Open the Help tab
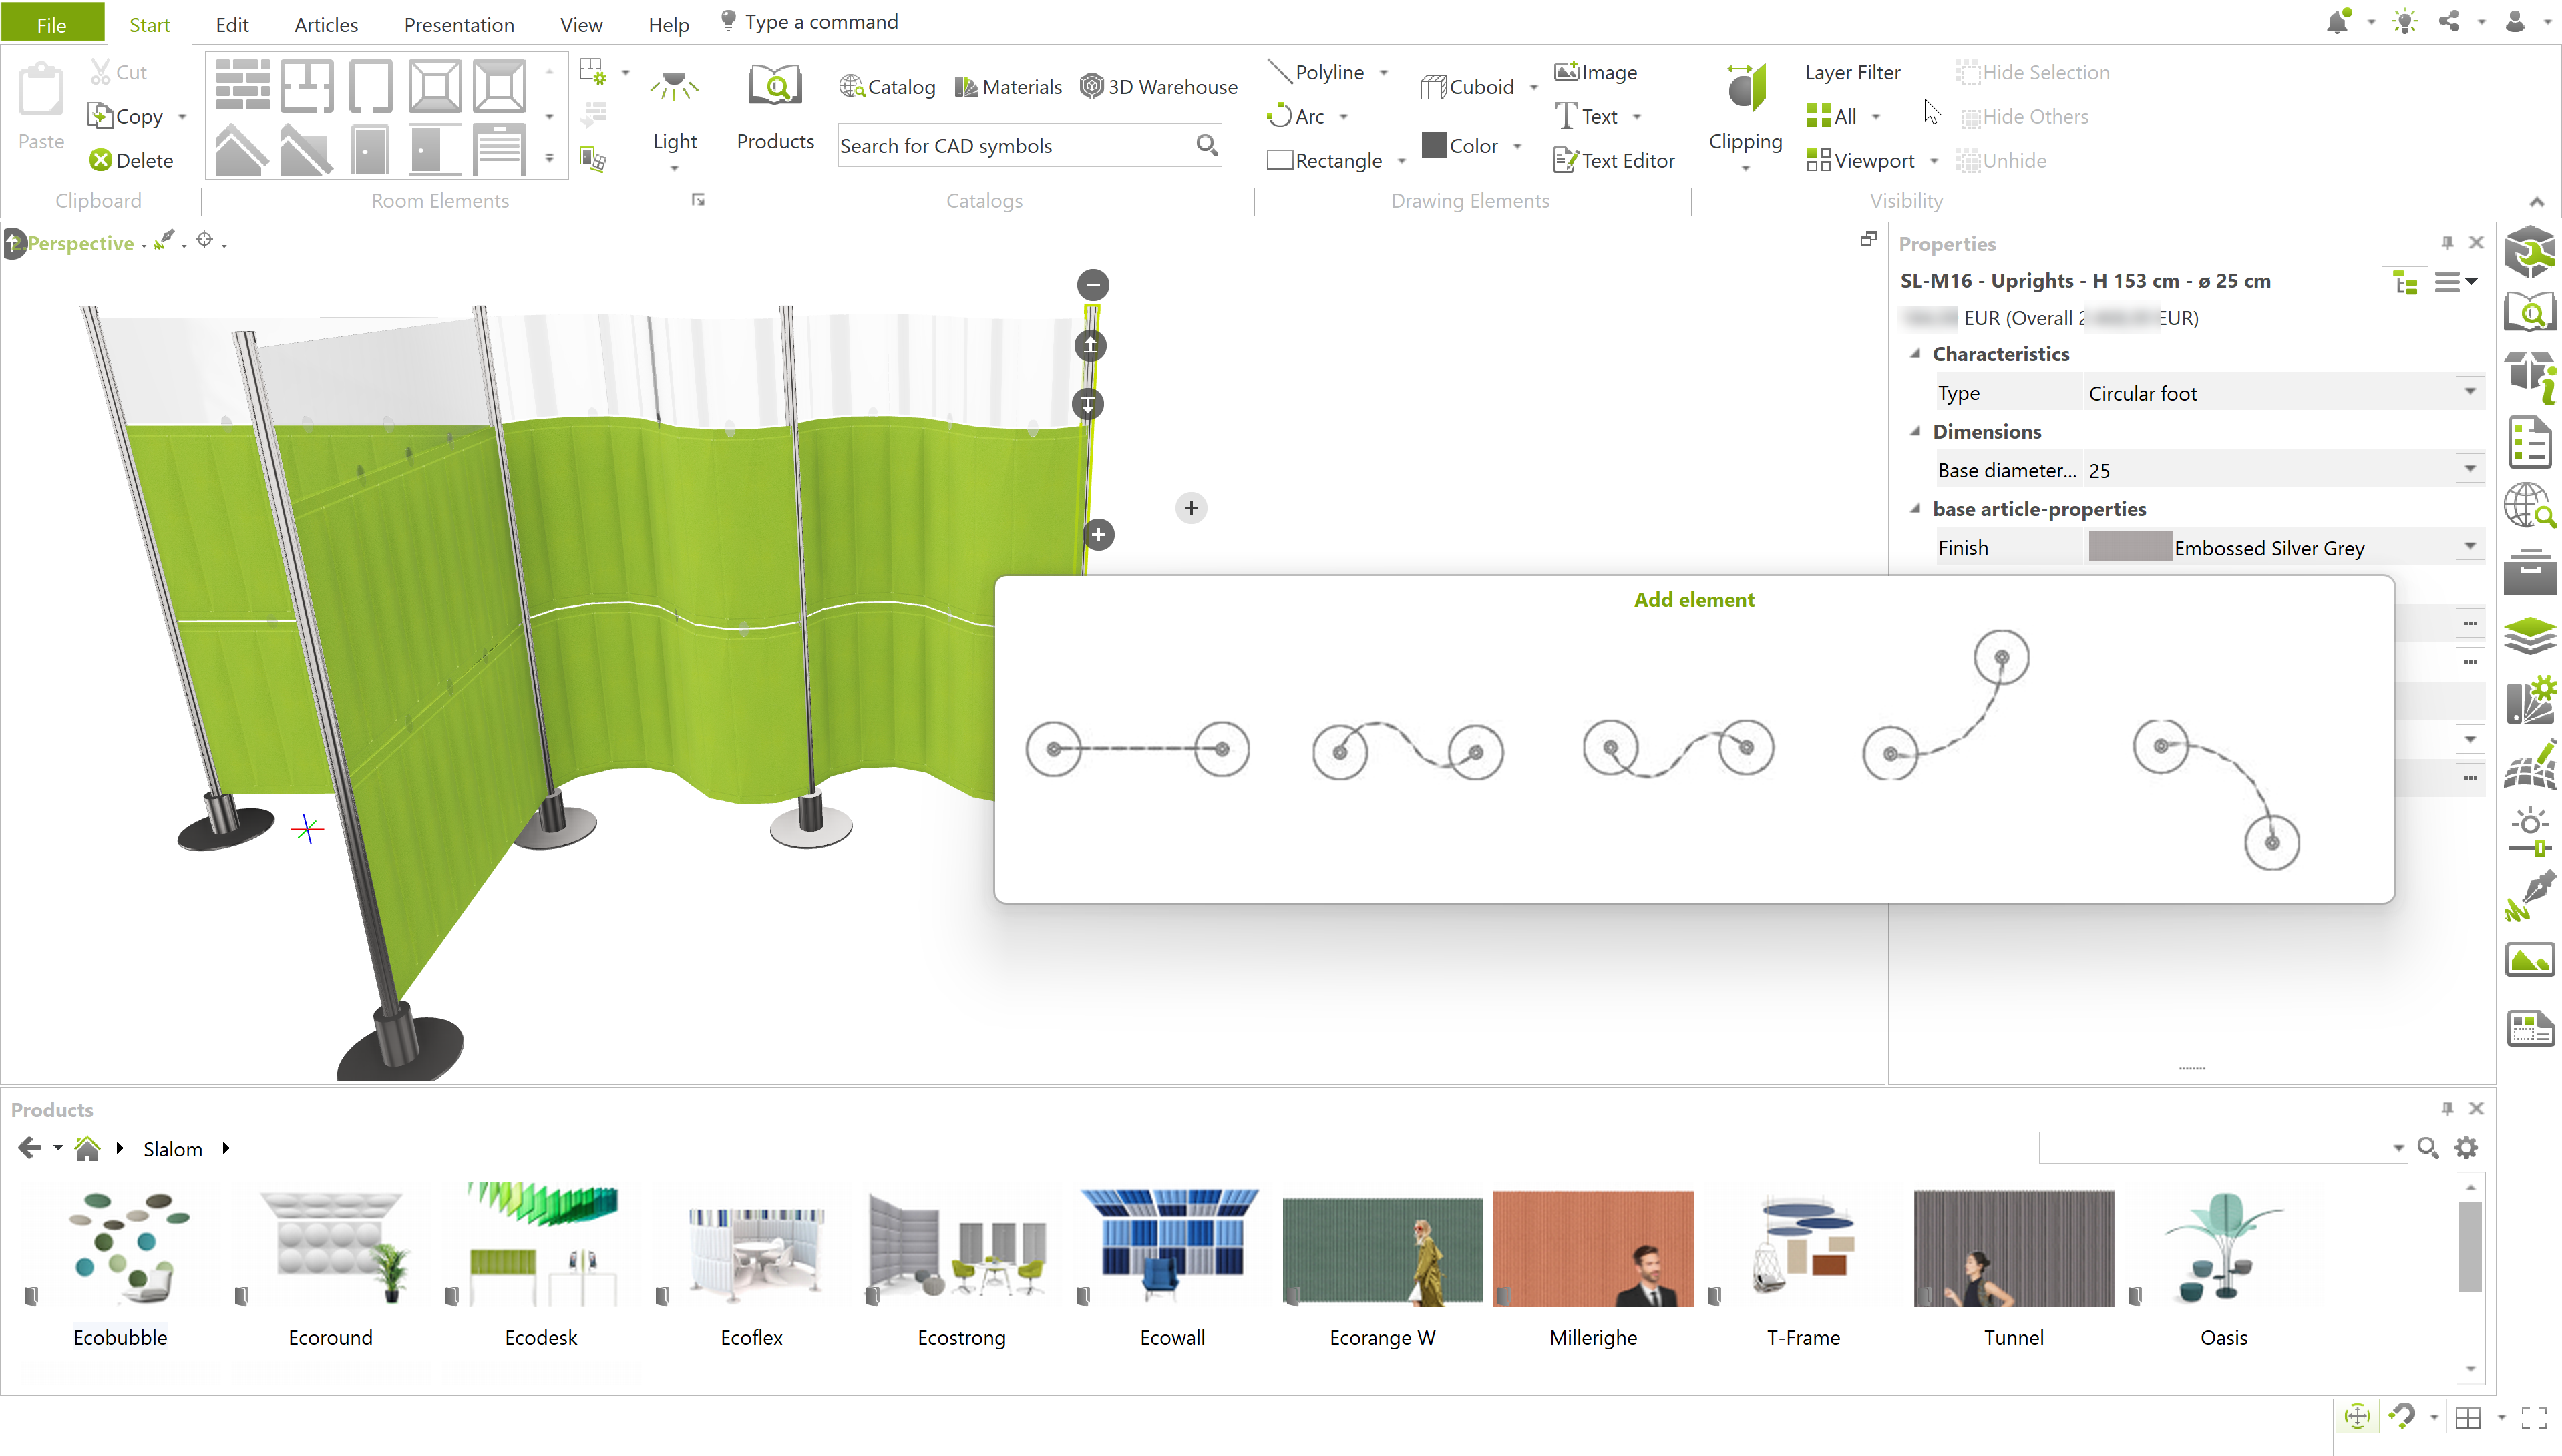The height and width of the screenshot is (1456, 2562). click(669, 24)
